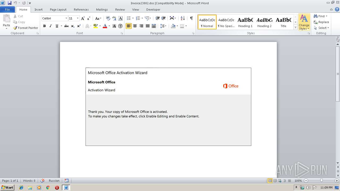Screen dimensions: 340x191
Task: Click the Shrink Font icon
Action: [x=89, y=18]
